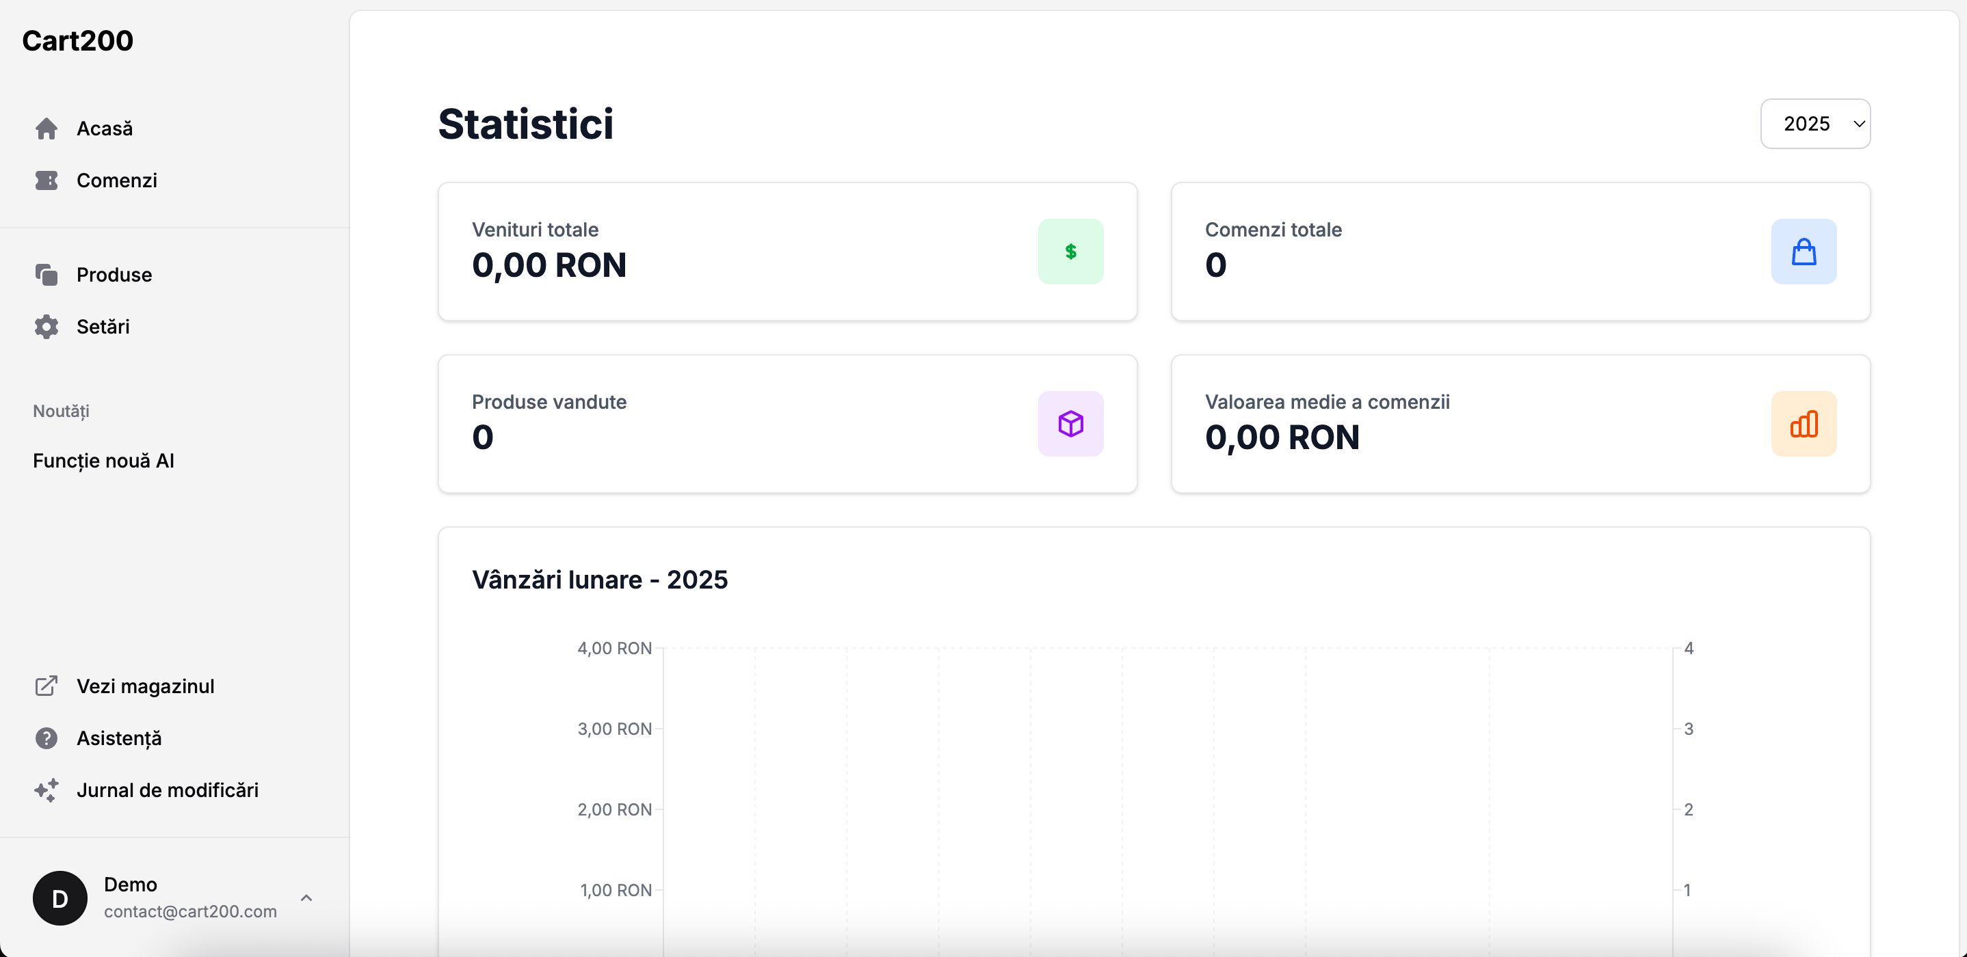This screenshot has width=1967, height=957.
Task: Click the Comenzi orders icon in sidebar
Action: coord(47,180)
